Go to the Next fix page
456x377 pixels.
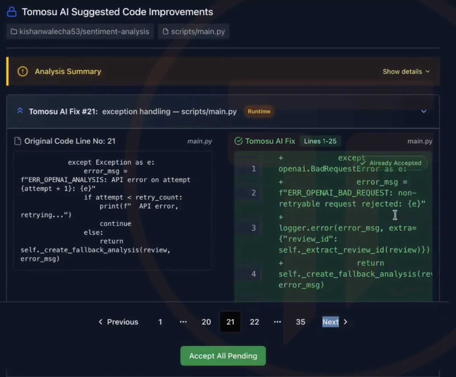pos(335,322)
